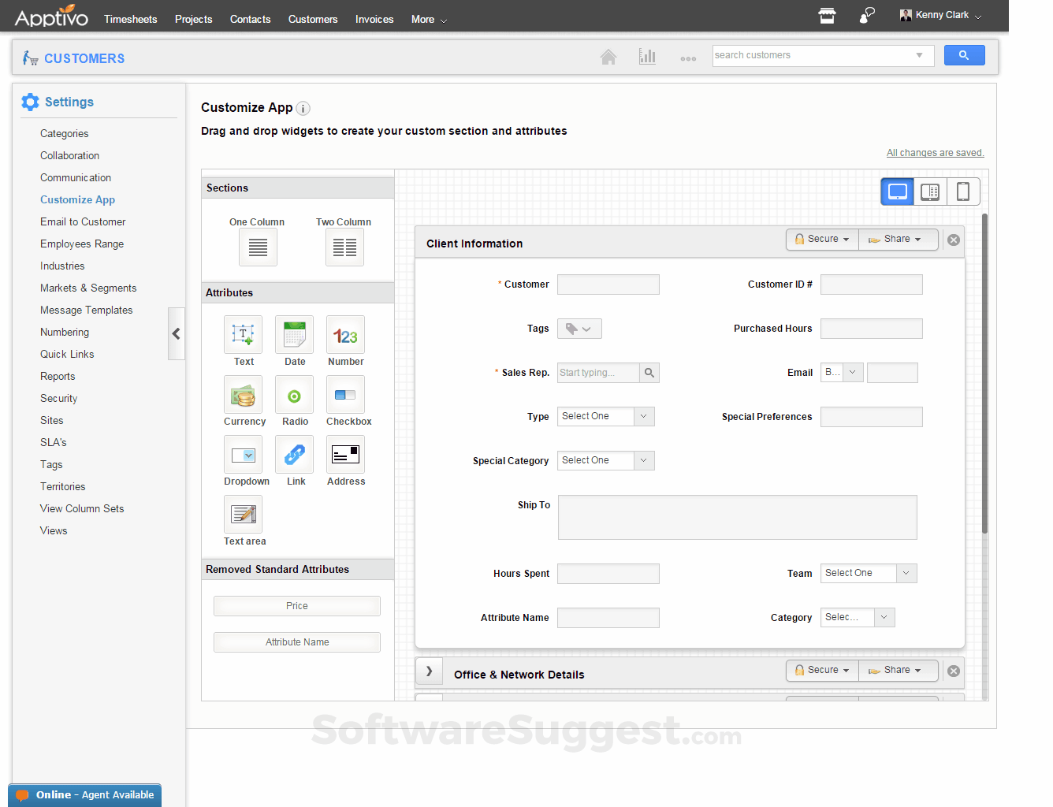Click the removed Price attribute button
Viewport: 1053px width, 807px height.
pos(296,606)
